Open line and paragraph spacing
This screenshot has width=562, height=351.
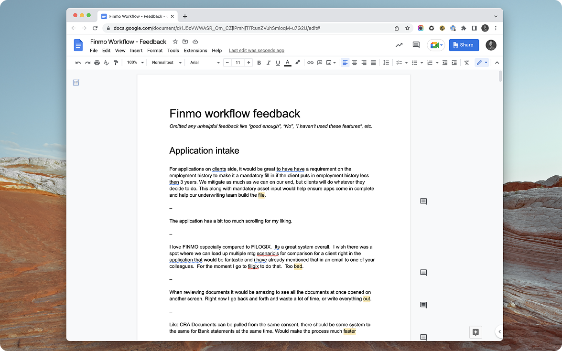386,63
